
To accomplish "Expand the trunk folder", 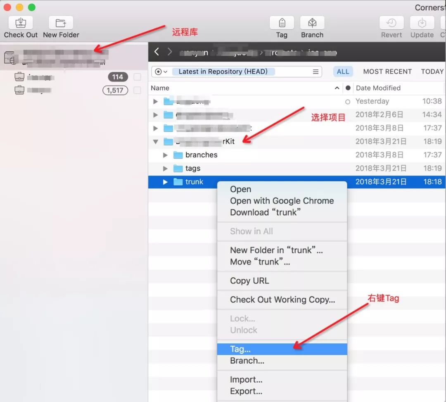I will pyautogui.click(x=165, y=182).
